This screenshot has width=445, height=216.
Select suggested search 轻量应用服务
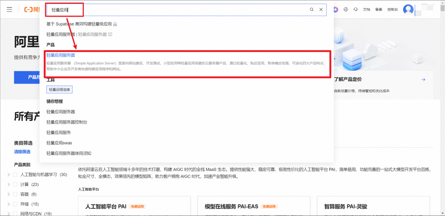58,132
